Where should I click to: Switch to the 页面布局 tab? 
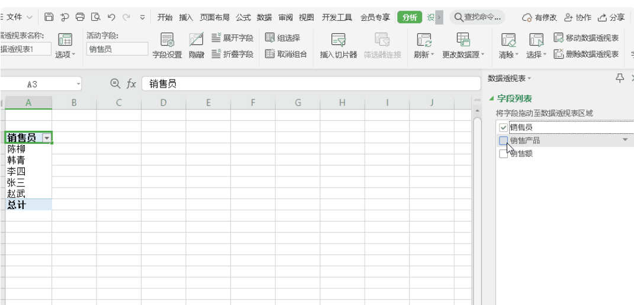(x=215, y=17)
